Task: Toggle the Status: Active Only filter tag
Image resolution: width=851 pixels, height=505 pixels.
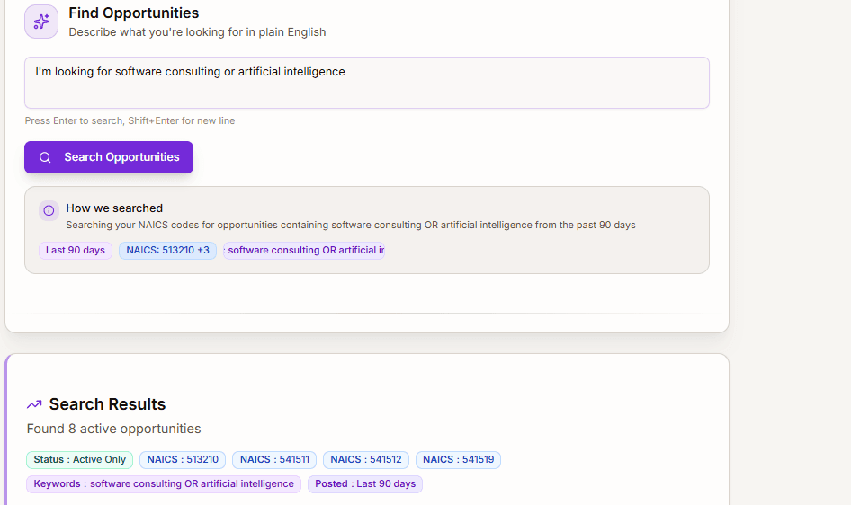Action: click(x=80, y=460)
